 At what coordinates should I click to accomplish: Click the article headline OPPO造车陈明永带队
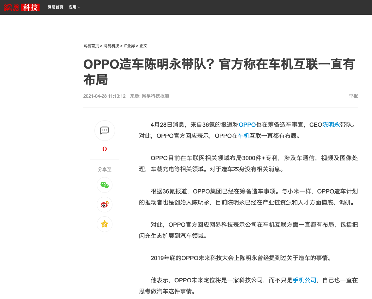pyautogui.click(x=219, y=72)
